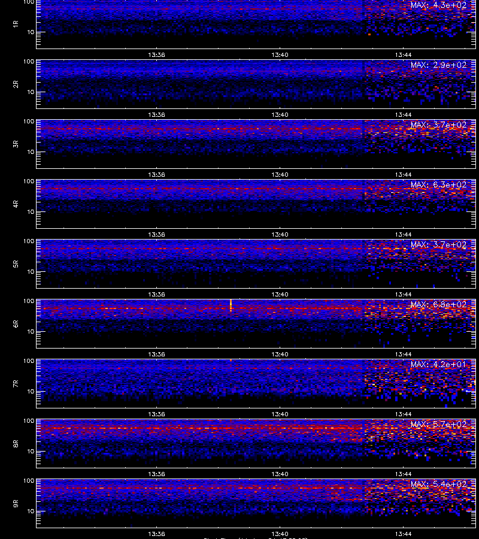Click the 3R panel axis label

coord(16,144)
